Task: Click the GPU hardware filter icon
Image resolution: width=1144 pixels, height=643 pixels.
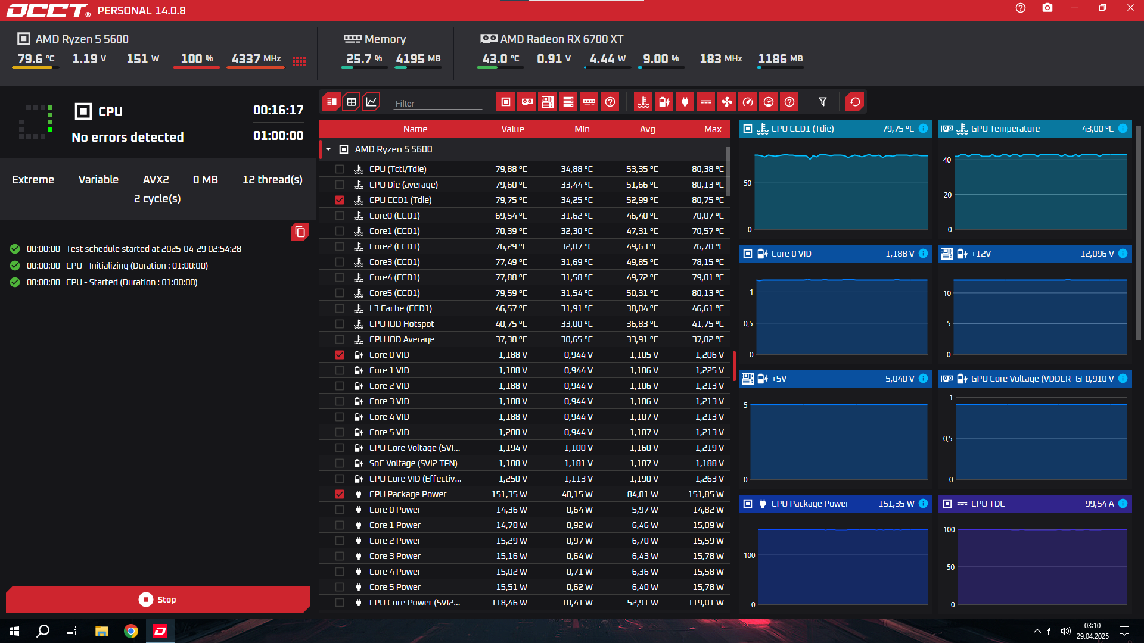Action: tap(527, 102)
